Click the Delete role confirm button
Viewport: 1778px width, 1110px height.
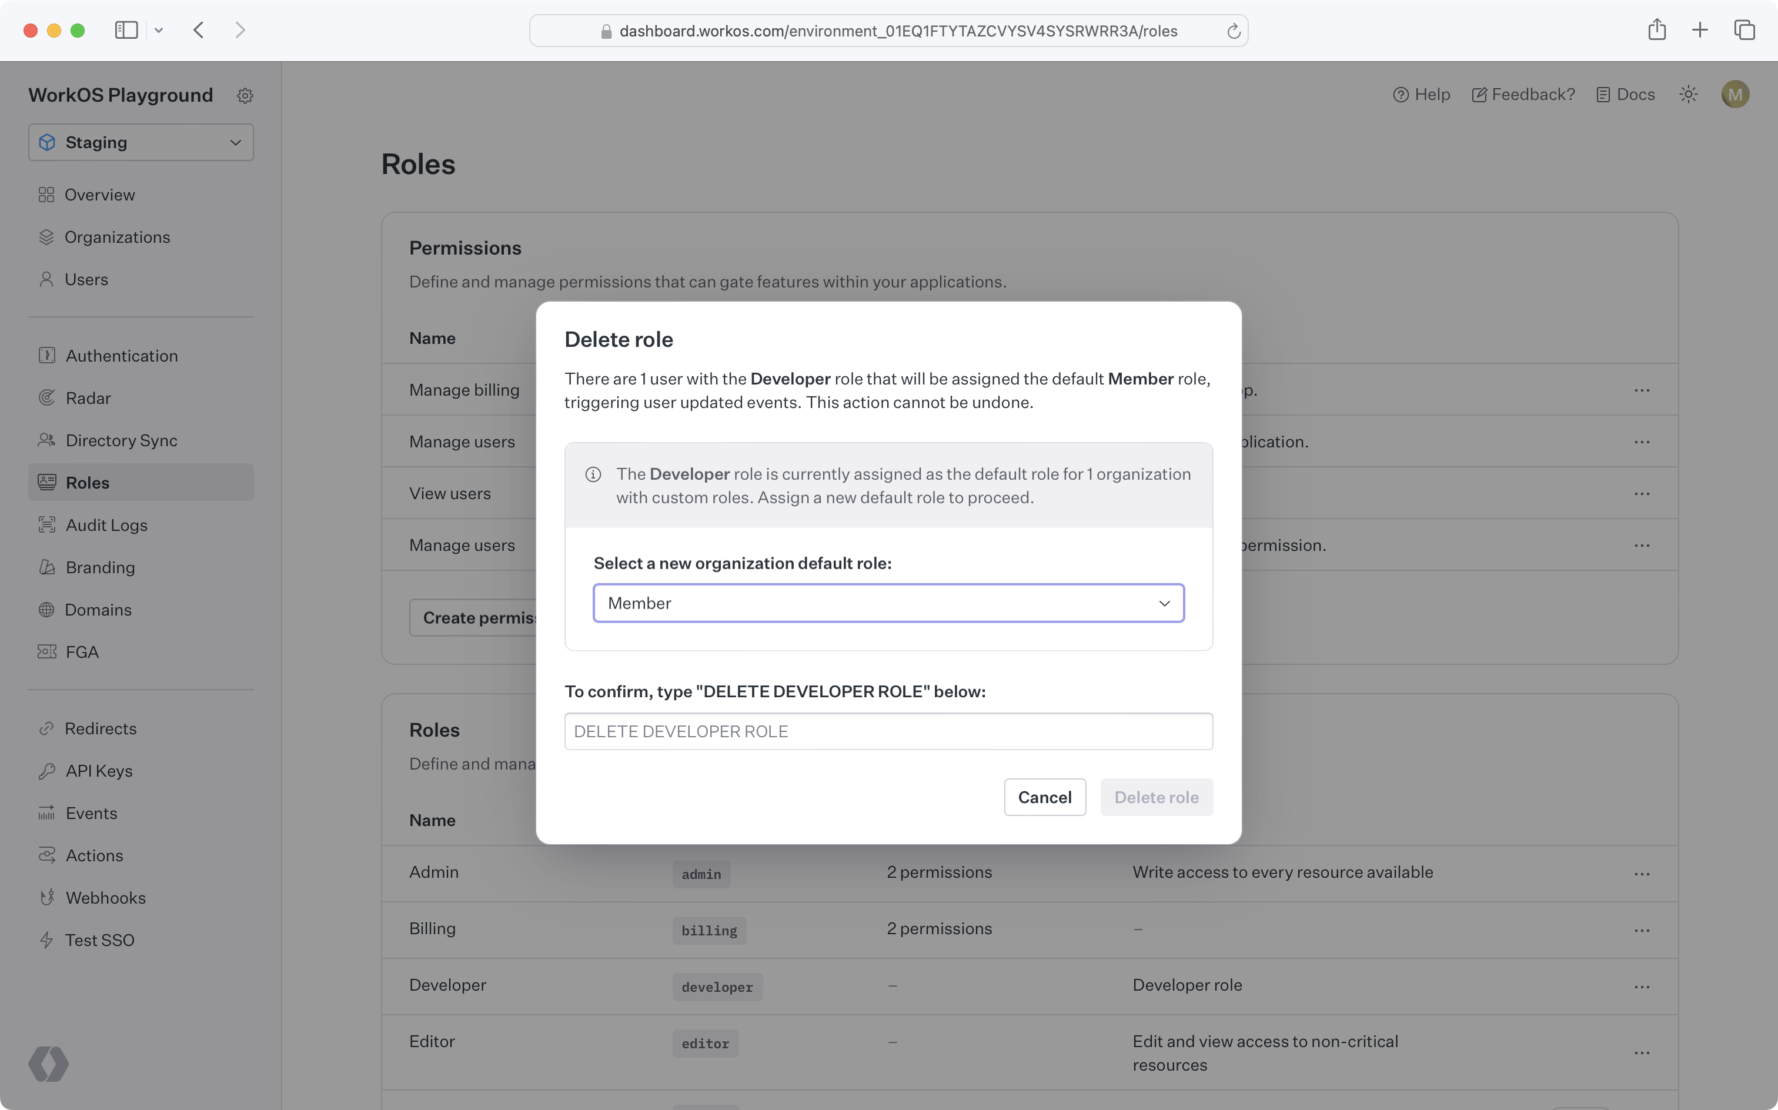click(1156, 797)
